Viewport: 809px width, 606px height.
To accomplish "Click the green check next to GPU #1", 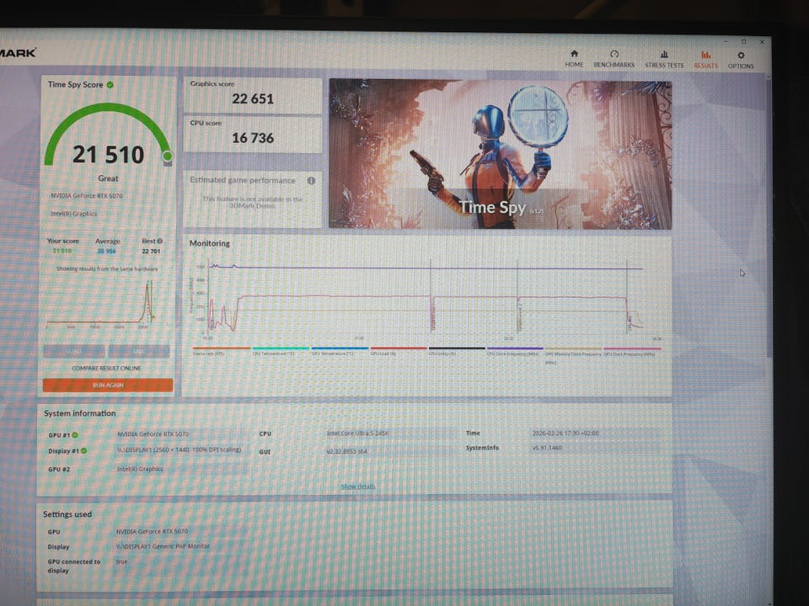I will pyautogui.click(x=75, y=435).
